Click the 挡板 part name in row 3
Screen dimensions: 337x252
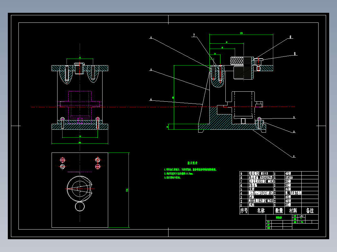tap(252, 197)
